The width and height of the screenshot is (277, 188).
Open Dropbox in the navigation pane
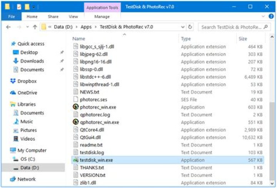[27, 81]
